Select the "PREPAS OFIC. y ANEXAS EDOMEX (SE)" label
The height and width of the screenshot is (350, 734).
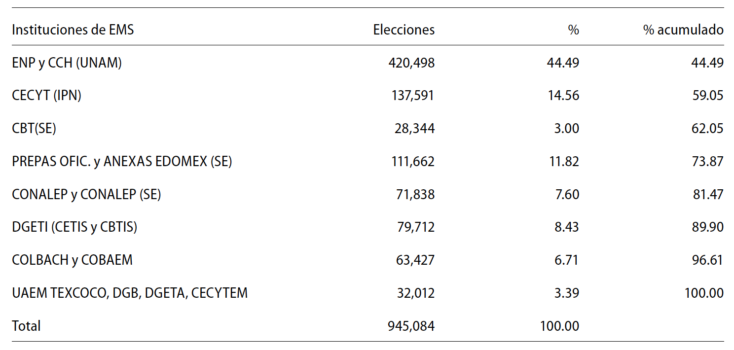click(122, 162)
